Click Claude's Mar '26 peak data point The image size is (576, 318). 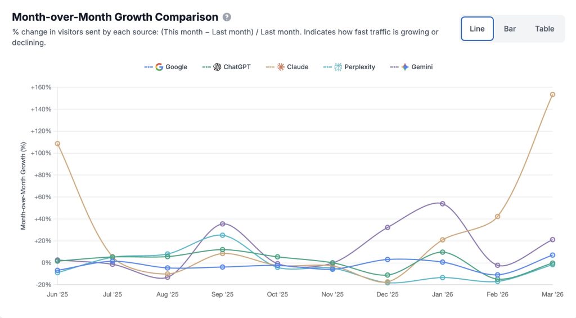tap(552, 95)
